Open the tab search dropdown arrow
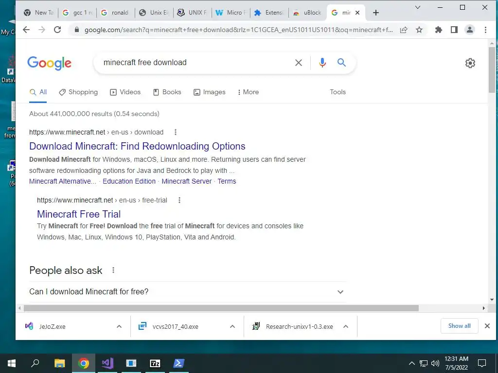498x373 pixels. 418,7
